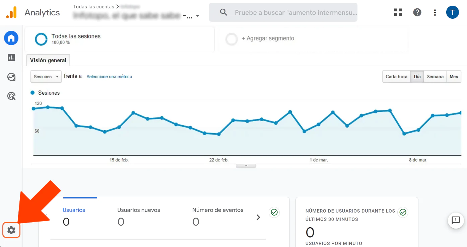Click the green check on the Usuarios card
Screen dimensions: 467x247
tap(274, 212)
